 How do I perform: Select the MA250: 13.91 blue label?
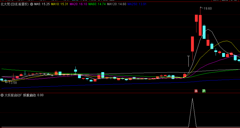pos(137,4)
